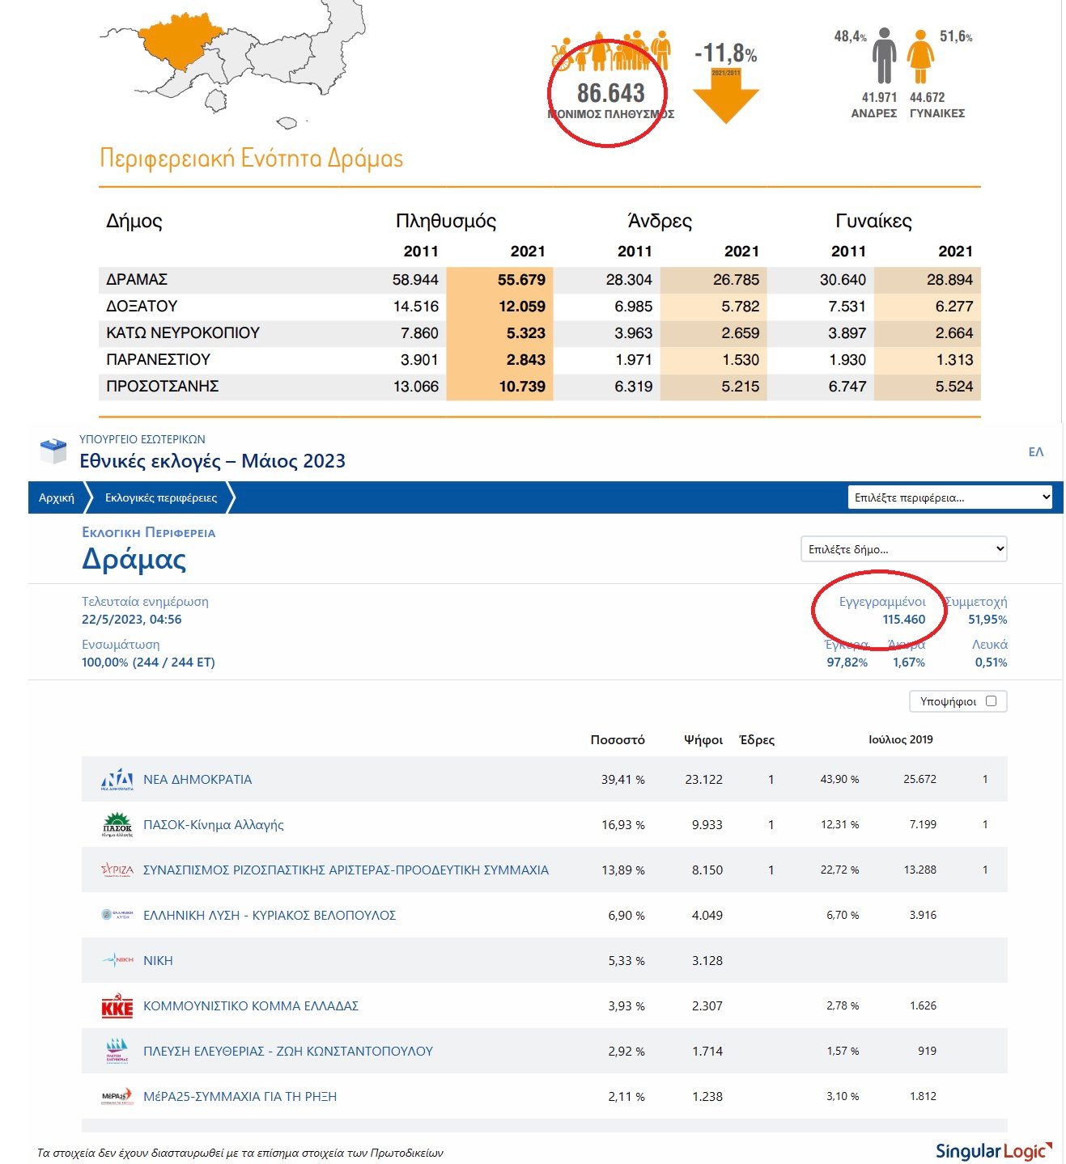
Task: Click the ΣΥΡΙΖΑ party logo
Action: [x=117, y=870]
